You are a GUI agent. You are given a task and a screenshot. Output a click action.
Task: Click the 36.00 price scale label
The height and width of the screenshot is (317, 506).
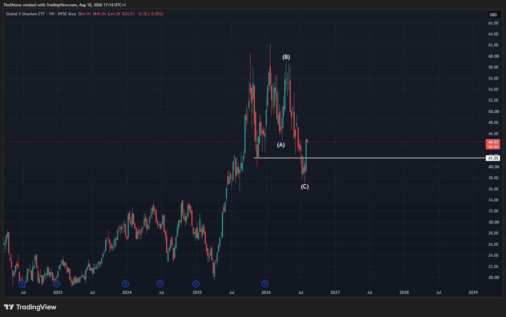click(493, 189)
